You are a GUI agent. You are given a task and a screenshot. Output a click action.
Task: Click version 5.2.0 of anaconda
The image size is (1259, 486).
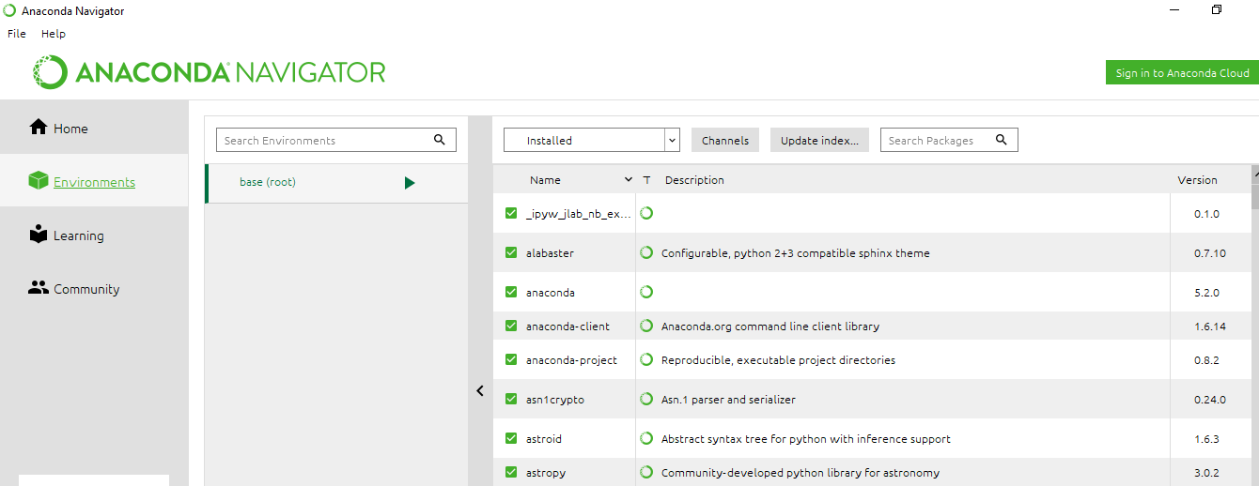[1206, 293]
